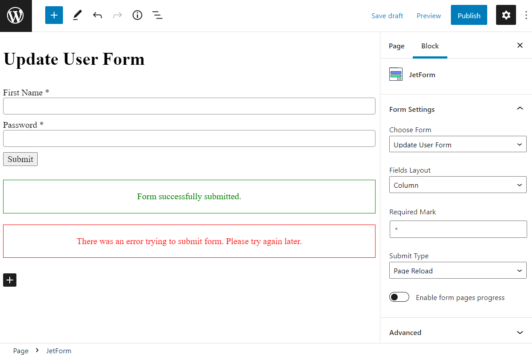Expand the Advanced section
This screenshot has width=532, height=355.
point(456,332)
